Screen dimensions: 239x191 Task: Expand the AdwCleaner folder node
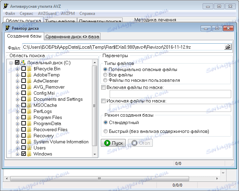click(17, 81)
